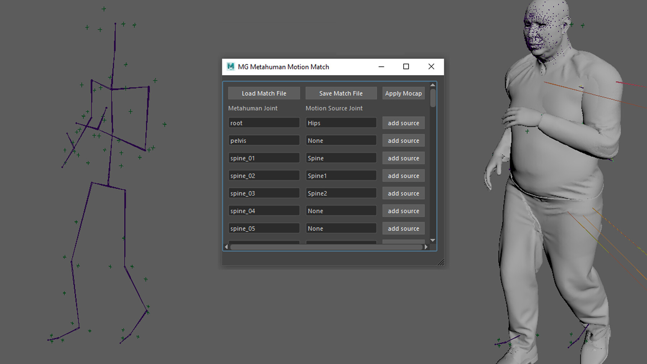Add a source joint for spine_03
The image size is (647, 364).
403,193
